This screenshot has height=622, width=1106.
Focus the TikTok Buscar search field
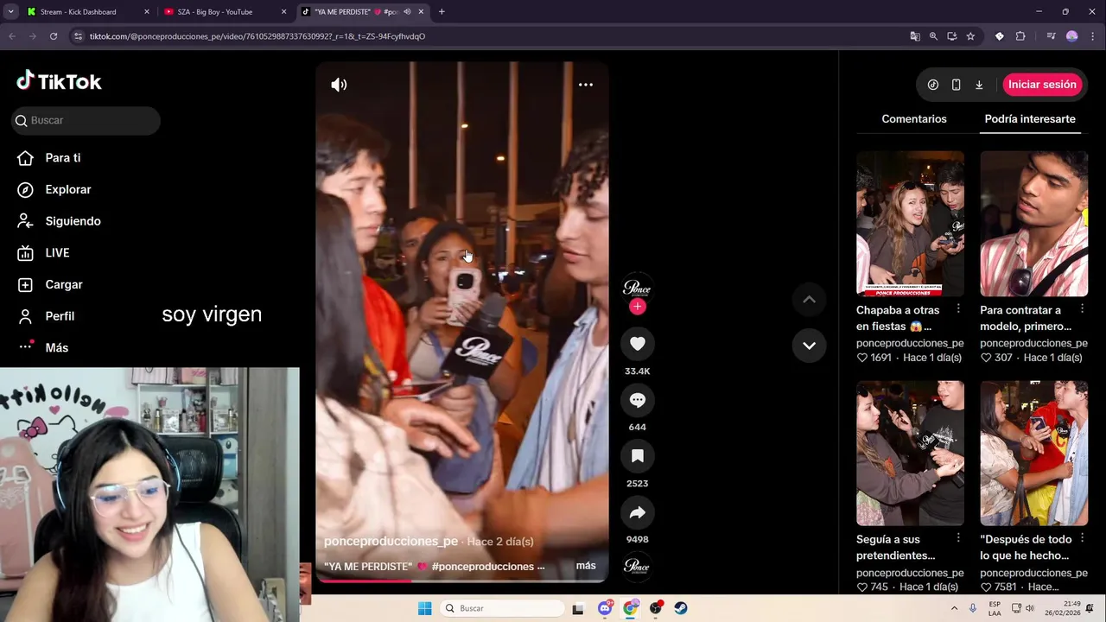click(86, 120)
